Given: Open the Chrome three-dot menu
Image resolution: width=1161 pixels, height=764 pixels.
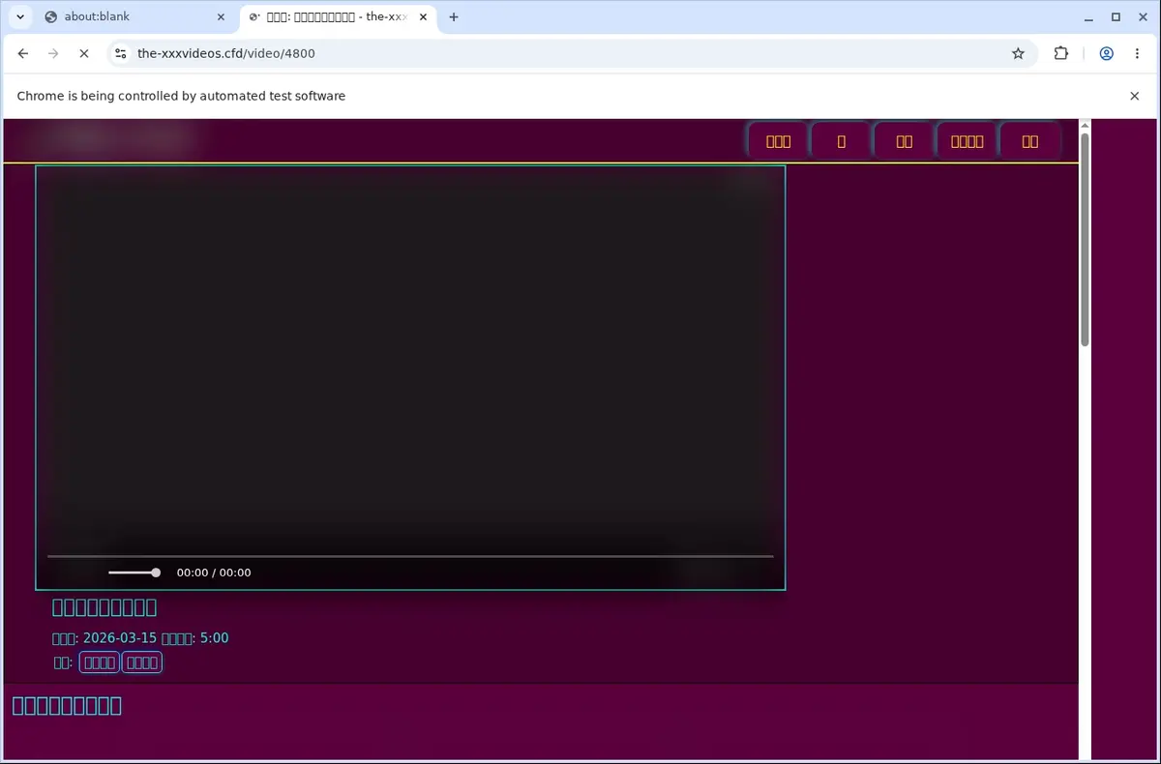Looking at the screenshot, I should pyautogui.click(x=1137, y=54).
